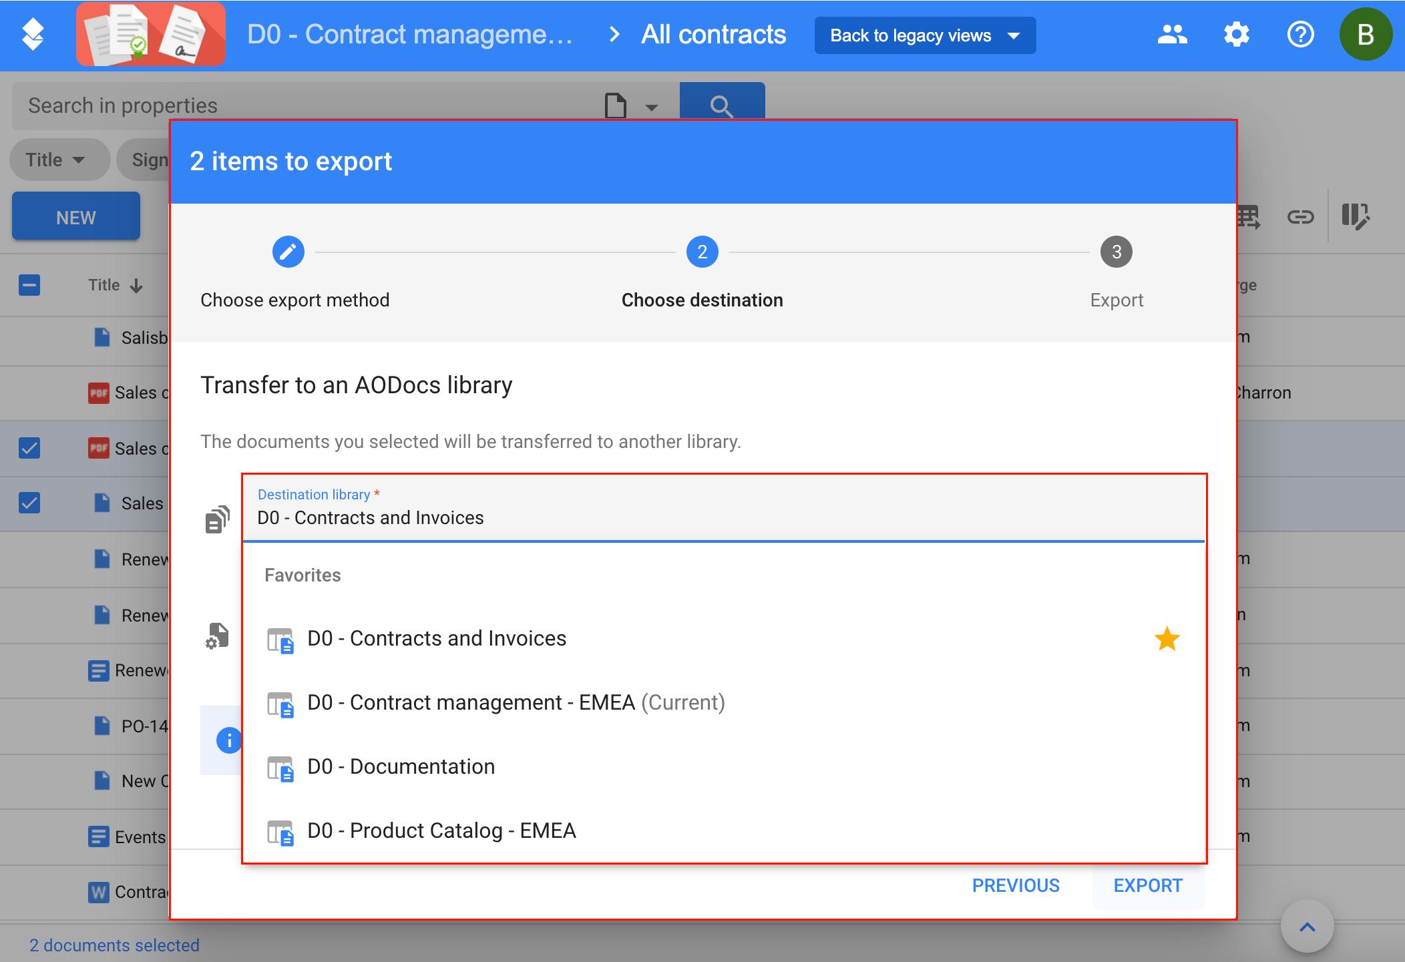This screenshot has width=1405, height=962.
Task: Toggle the select-all documents checkbox
Action: [x=29, y=285]
